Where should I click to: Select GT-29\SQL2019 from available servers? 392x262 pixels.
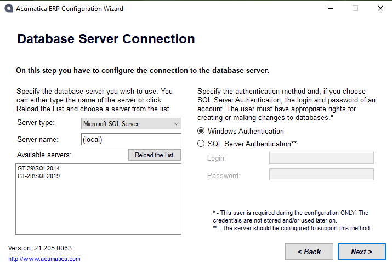[39, 176]
